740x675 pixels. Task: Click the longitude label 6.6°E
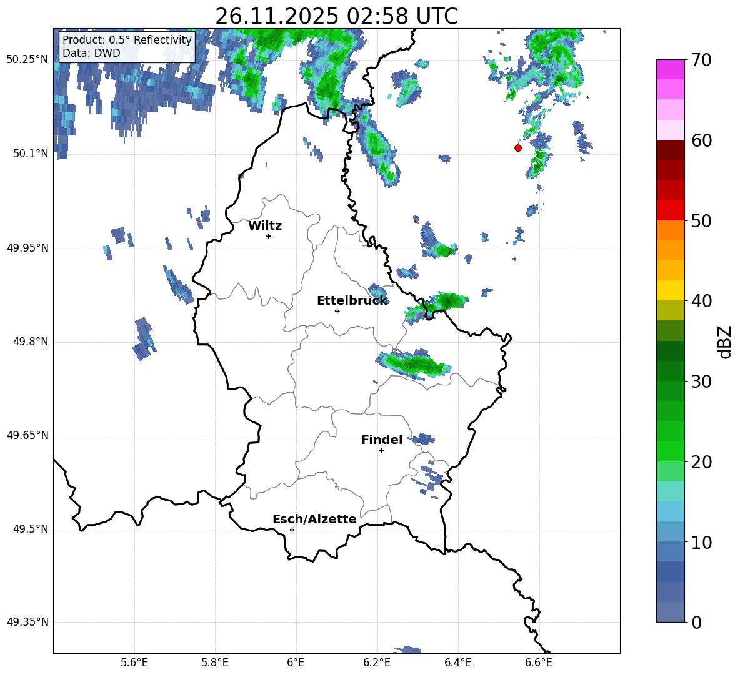[x=539, y=663]
